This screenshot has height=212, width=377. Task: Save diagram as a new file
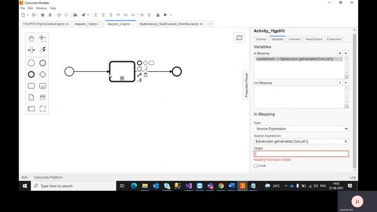(50, 15)
